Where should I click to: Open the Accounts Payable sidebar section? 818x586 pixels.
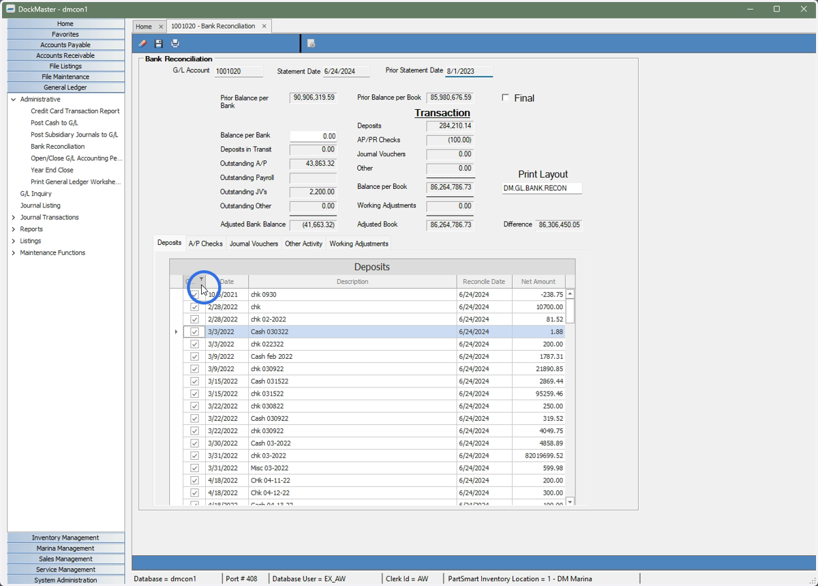65,45
